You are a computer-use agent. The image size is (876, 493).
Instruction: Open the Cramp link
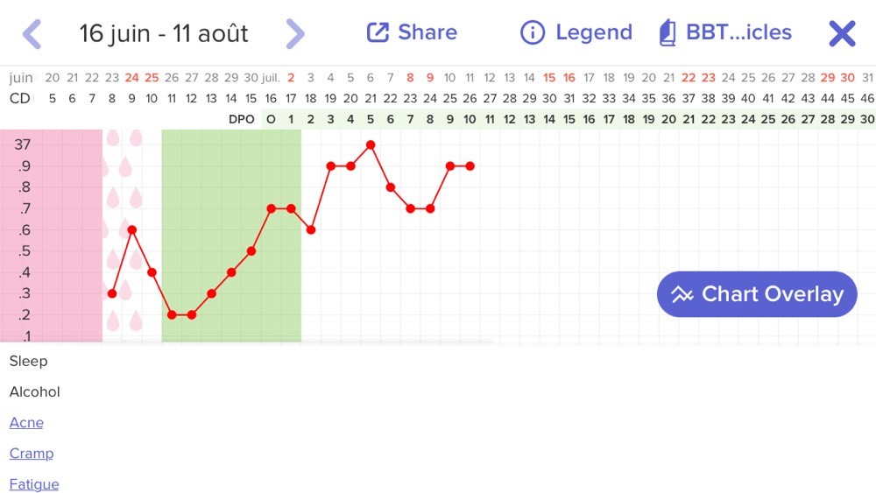pos(32,454)
